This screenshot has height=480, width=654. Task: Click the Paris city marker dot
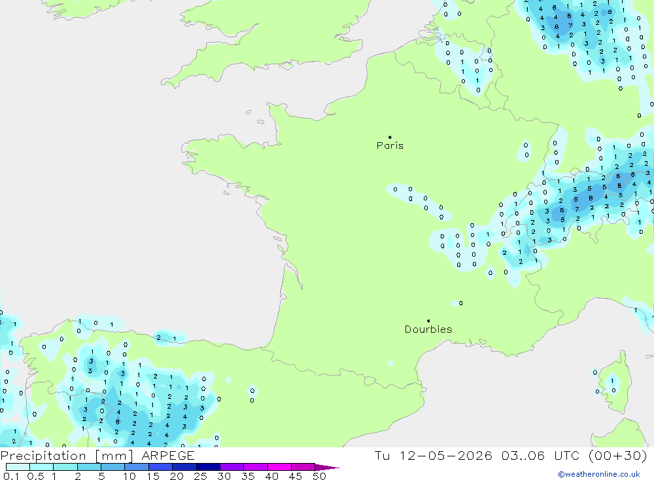(390, 137)
